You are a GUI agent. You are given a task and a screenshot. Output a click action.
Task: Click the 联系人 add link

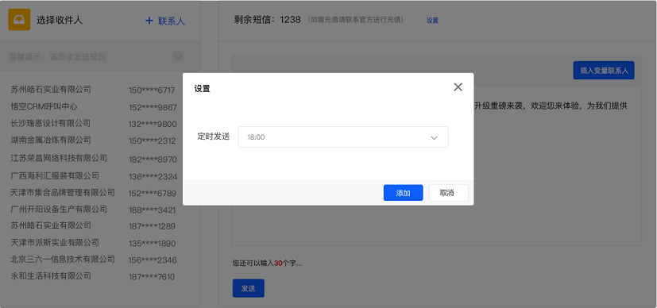[172, 21]
